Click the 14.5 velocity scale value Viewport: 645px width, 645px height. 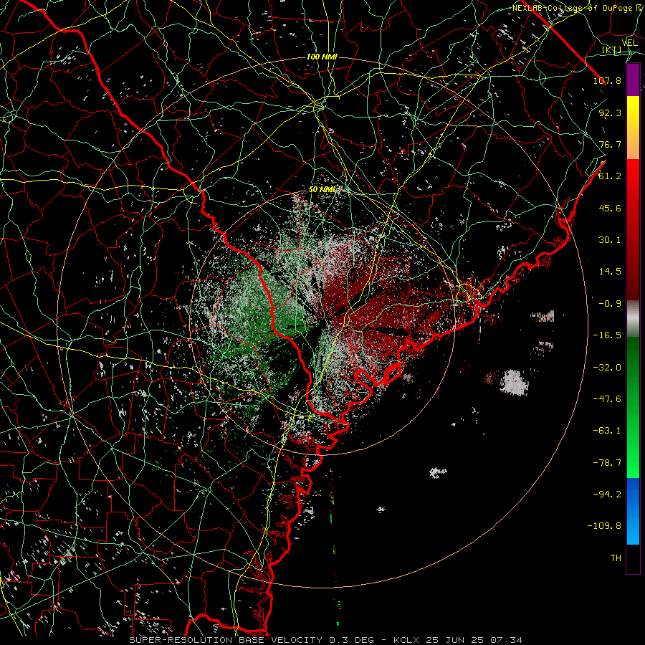coord(610,272)
